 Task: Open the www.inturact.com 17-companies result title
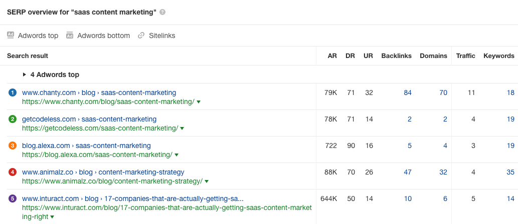[x=133, y=198]
